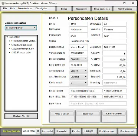Click the Bank Name field
The height and width of the screenshot is (136, 138).
(x=98, y=103)
